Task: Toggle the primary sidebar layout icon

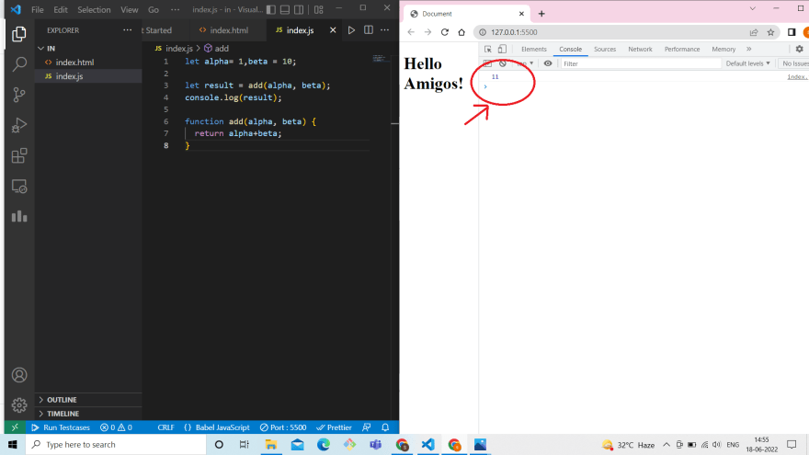Action: click(x=271, y=10)
